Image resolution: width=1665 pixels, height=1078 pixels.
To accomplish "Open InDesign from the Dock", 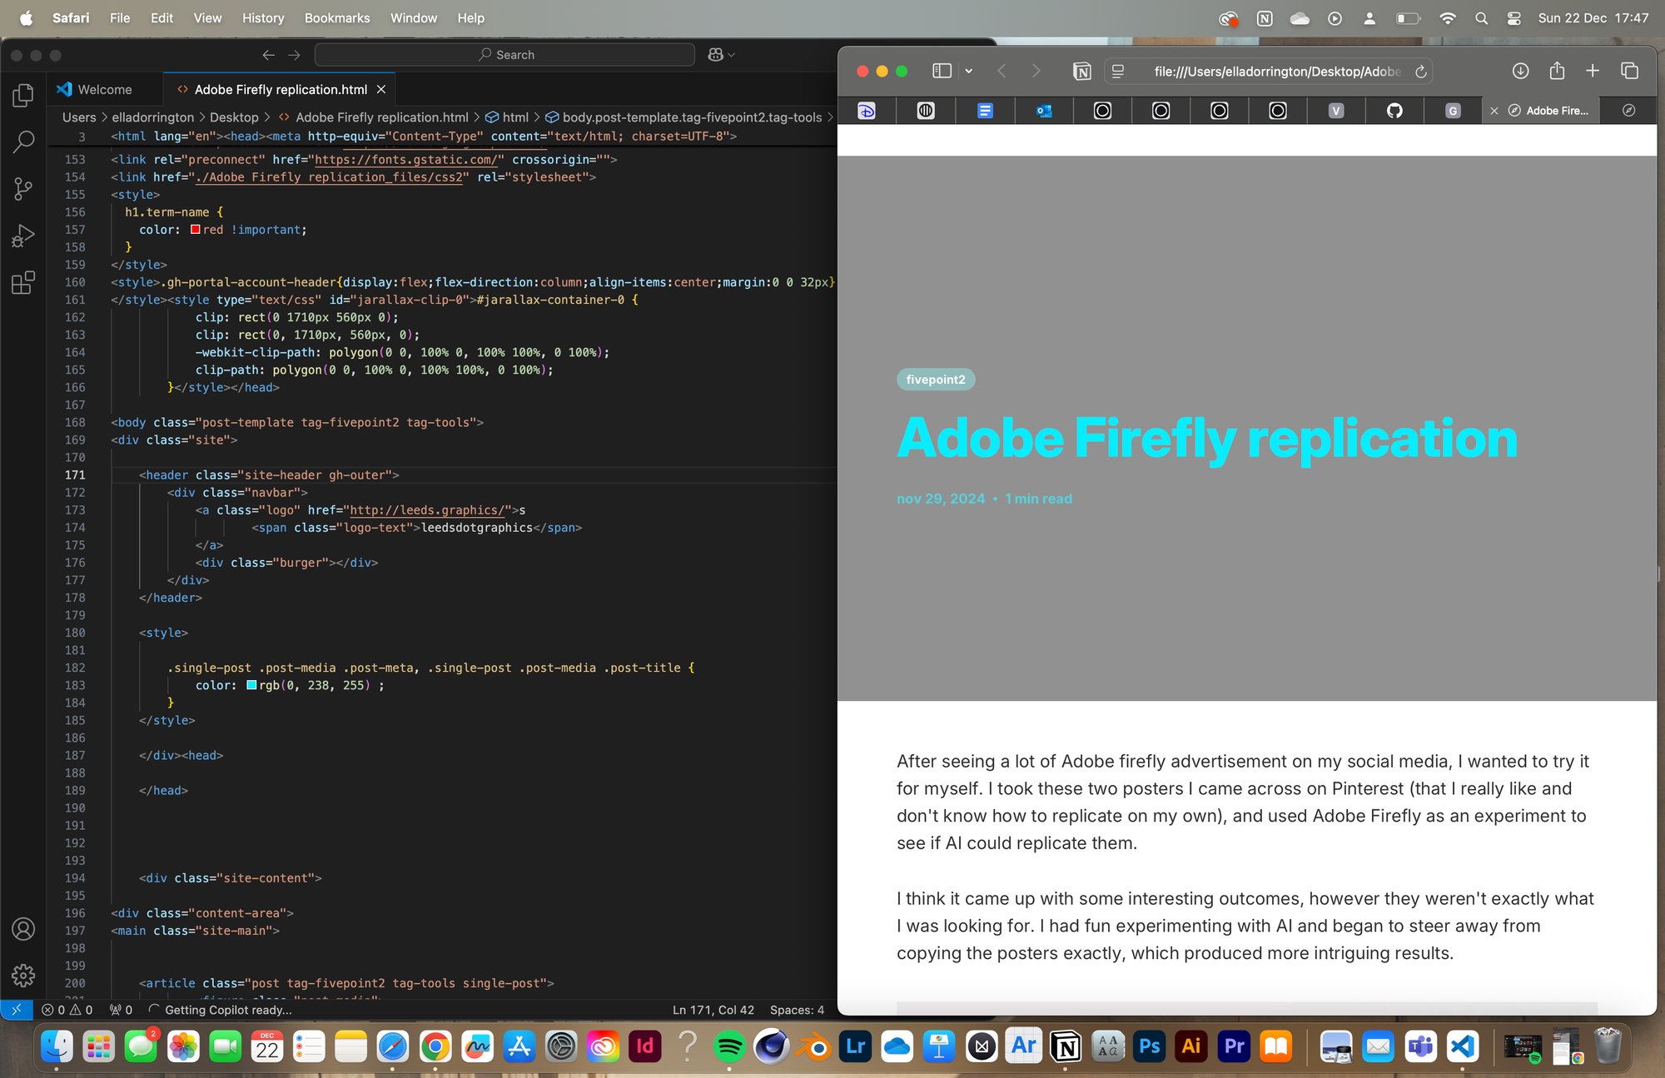I will coord(645,1046).
